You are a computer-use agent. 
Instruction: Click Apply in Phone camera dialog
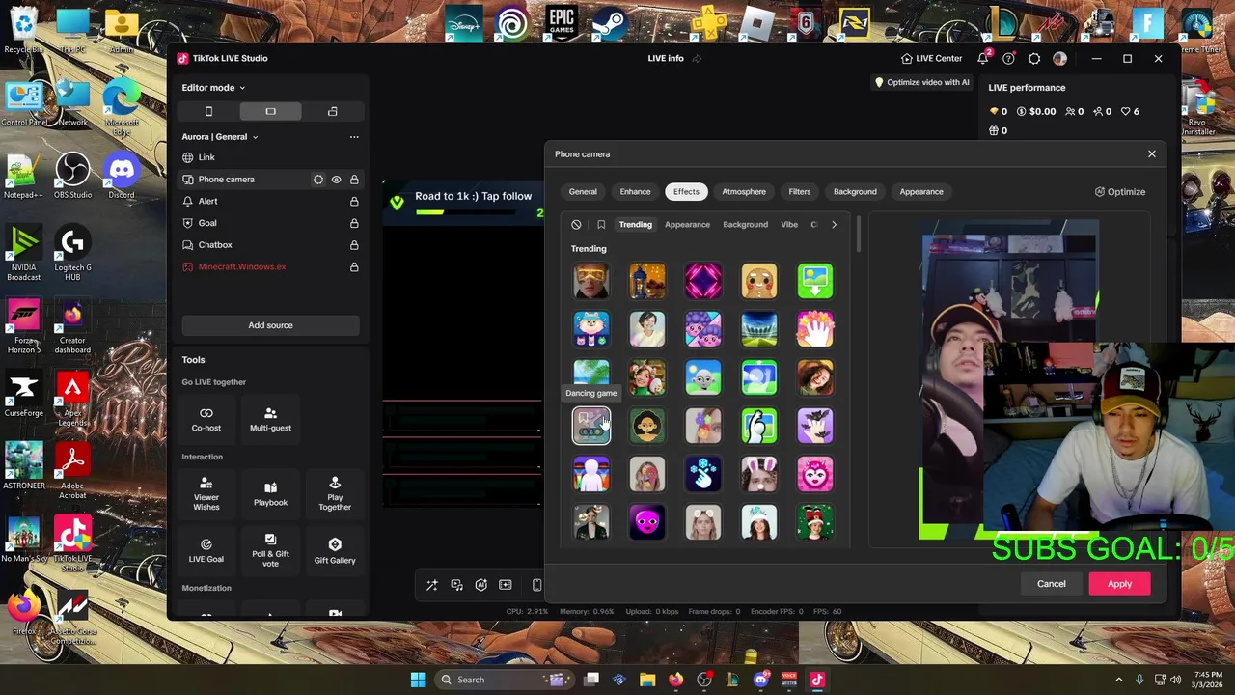[x=1119, y=584]
